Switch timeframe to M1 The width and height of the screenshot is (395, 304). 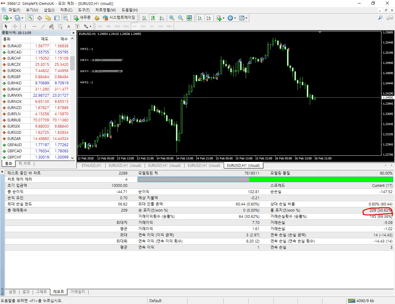pyautogui.click(x=100, y=26)
